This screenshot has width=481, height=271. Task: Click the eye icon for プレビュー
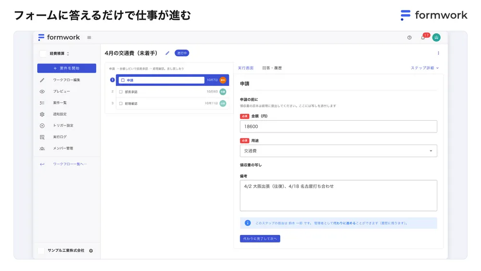pyautogui.click(x=42, y=91)
